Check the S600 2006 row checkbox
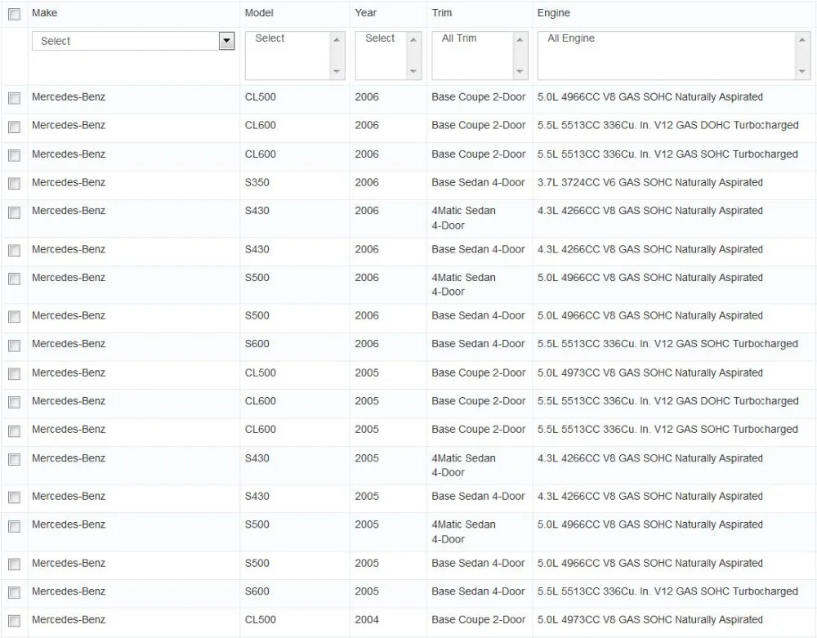The height and width of the screenshot is (638, 817). point(14,346)
